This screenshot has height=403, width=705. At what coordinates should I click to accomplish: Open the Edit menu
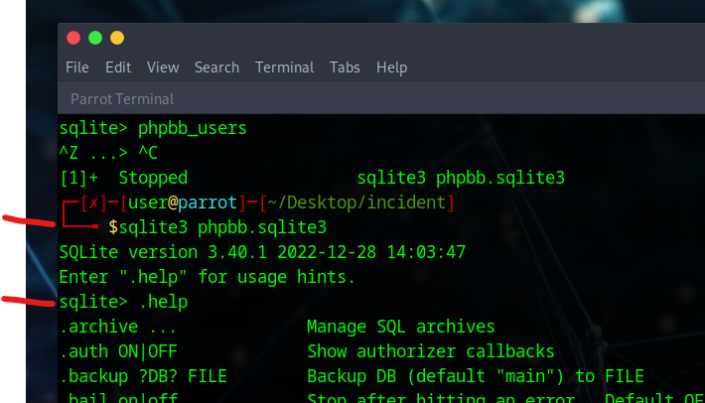(118, 67)
